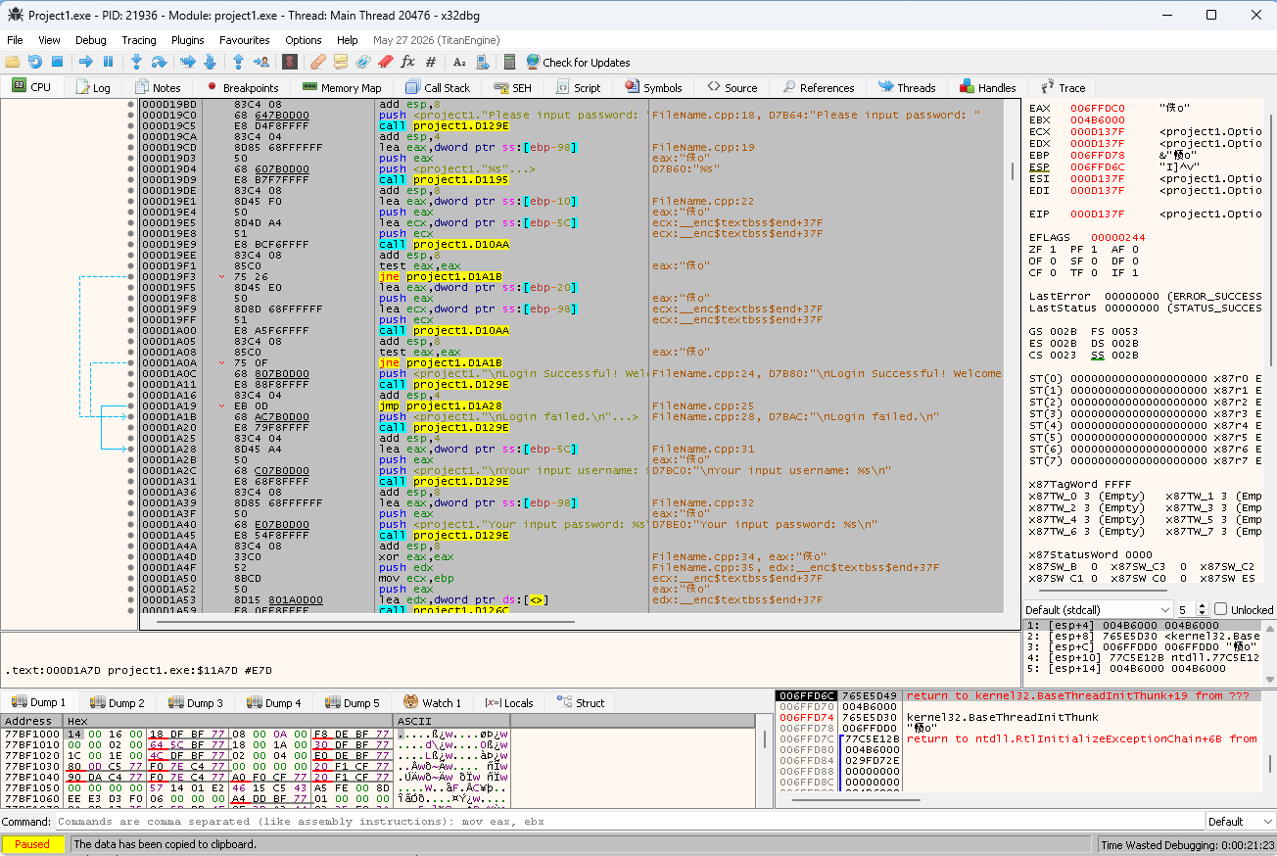
Task: Select the Locals tab
Action: click(x=509, y=702)
